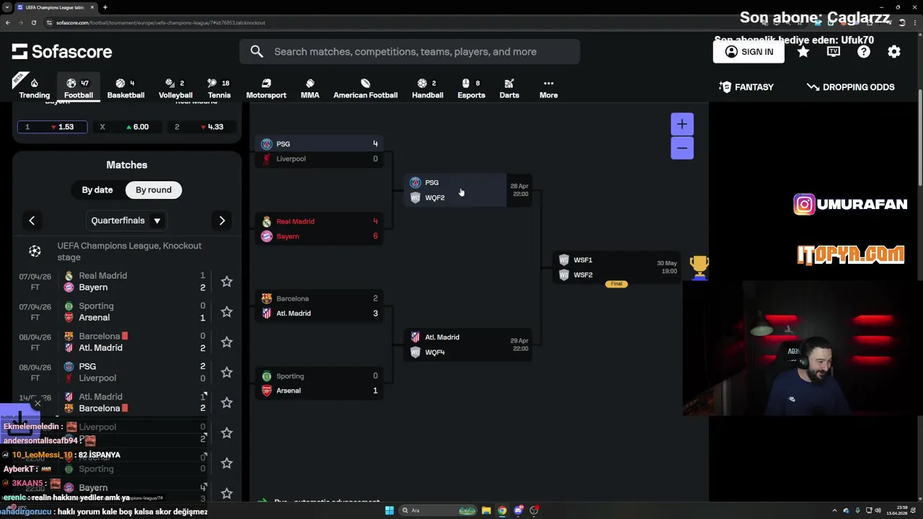The height and width of the screenshot is (519, 923).
Task: Reload the page in the browser
Action: 33,22
